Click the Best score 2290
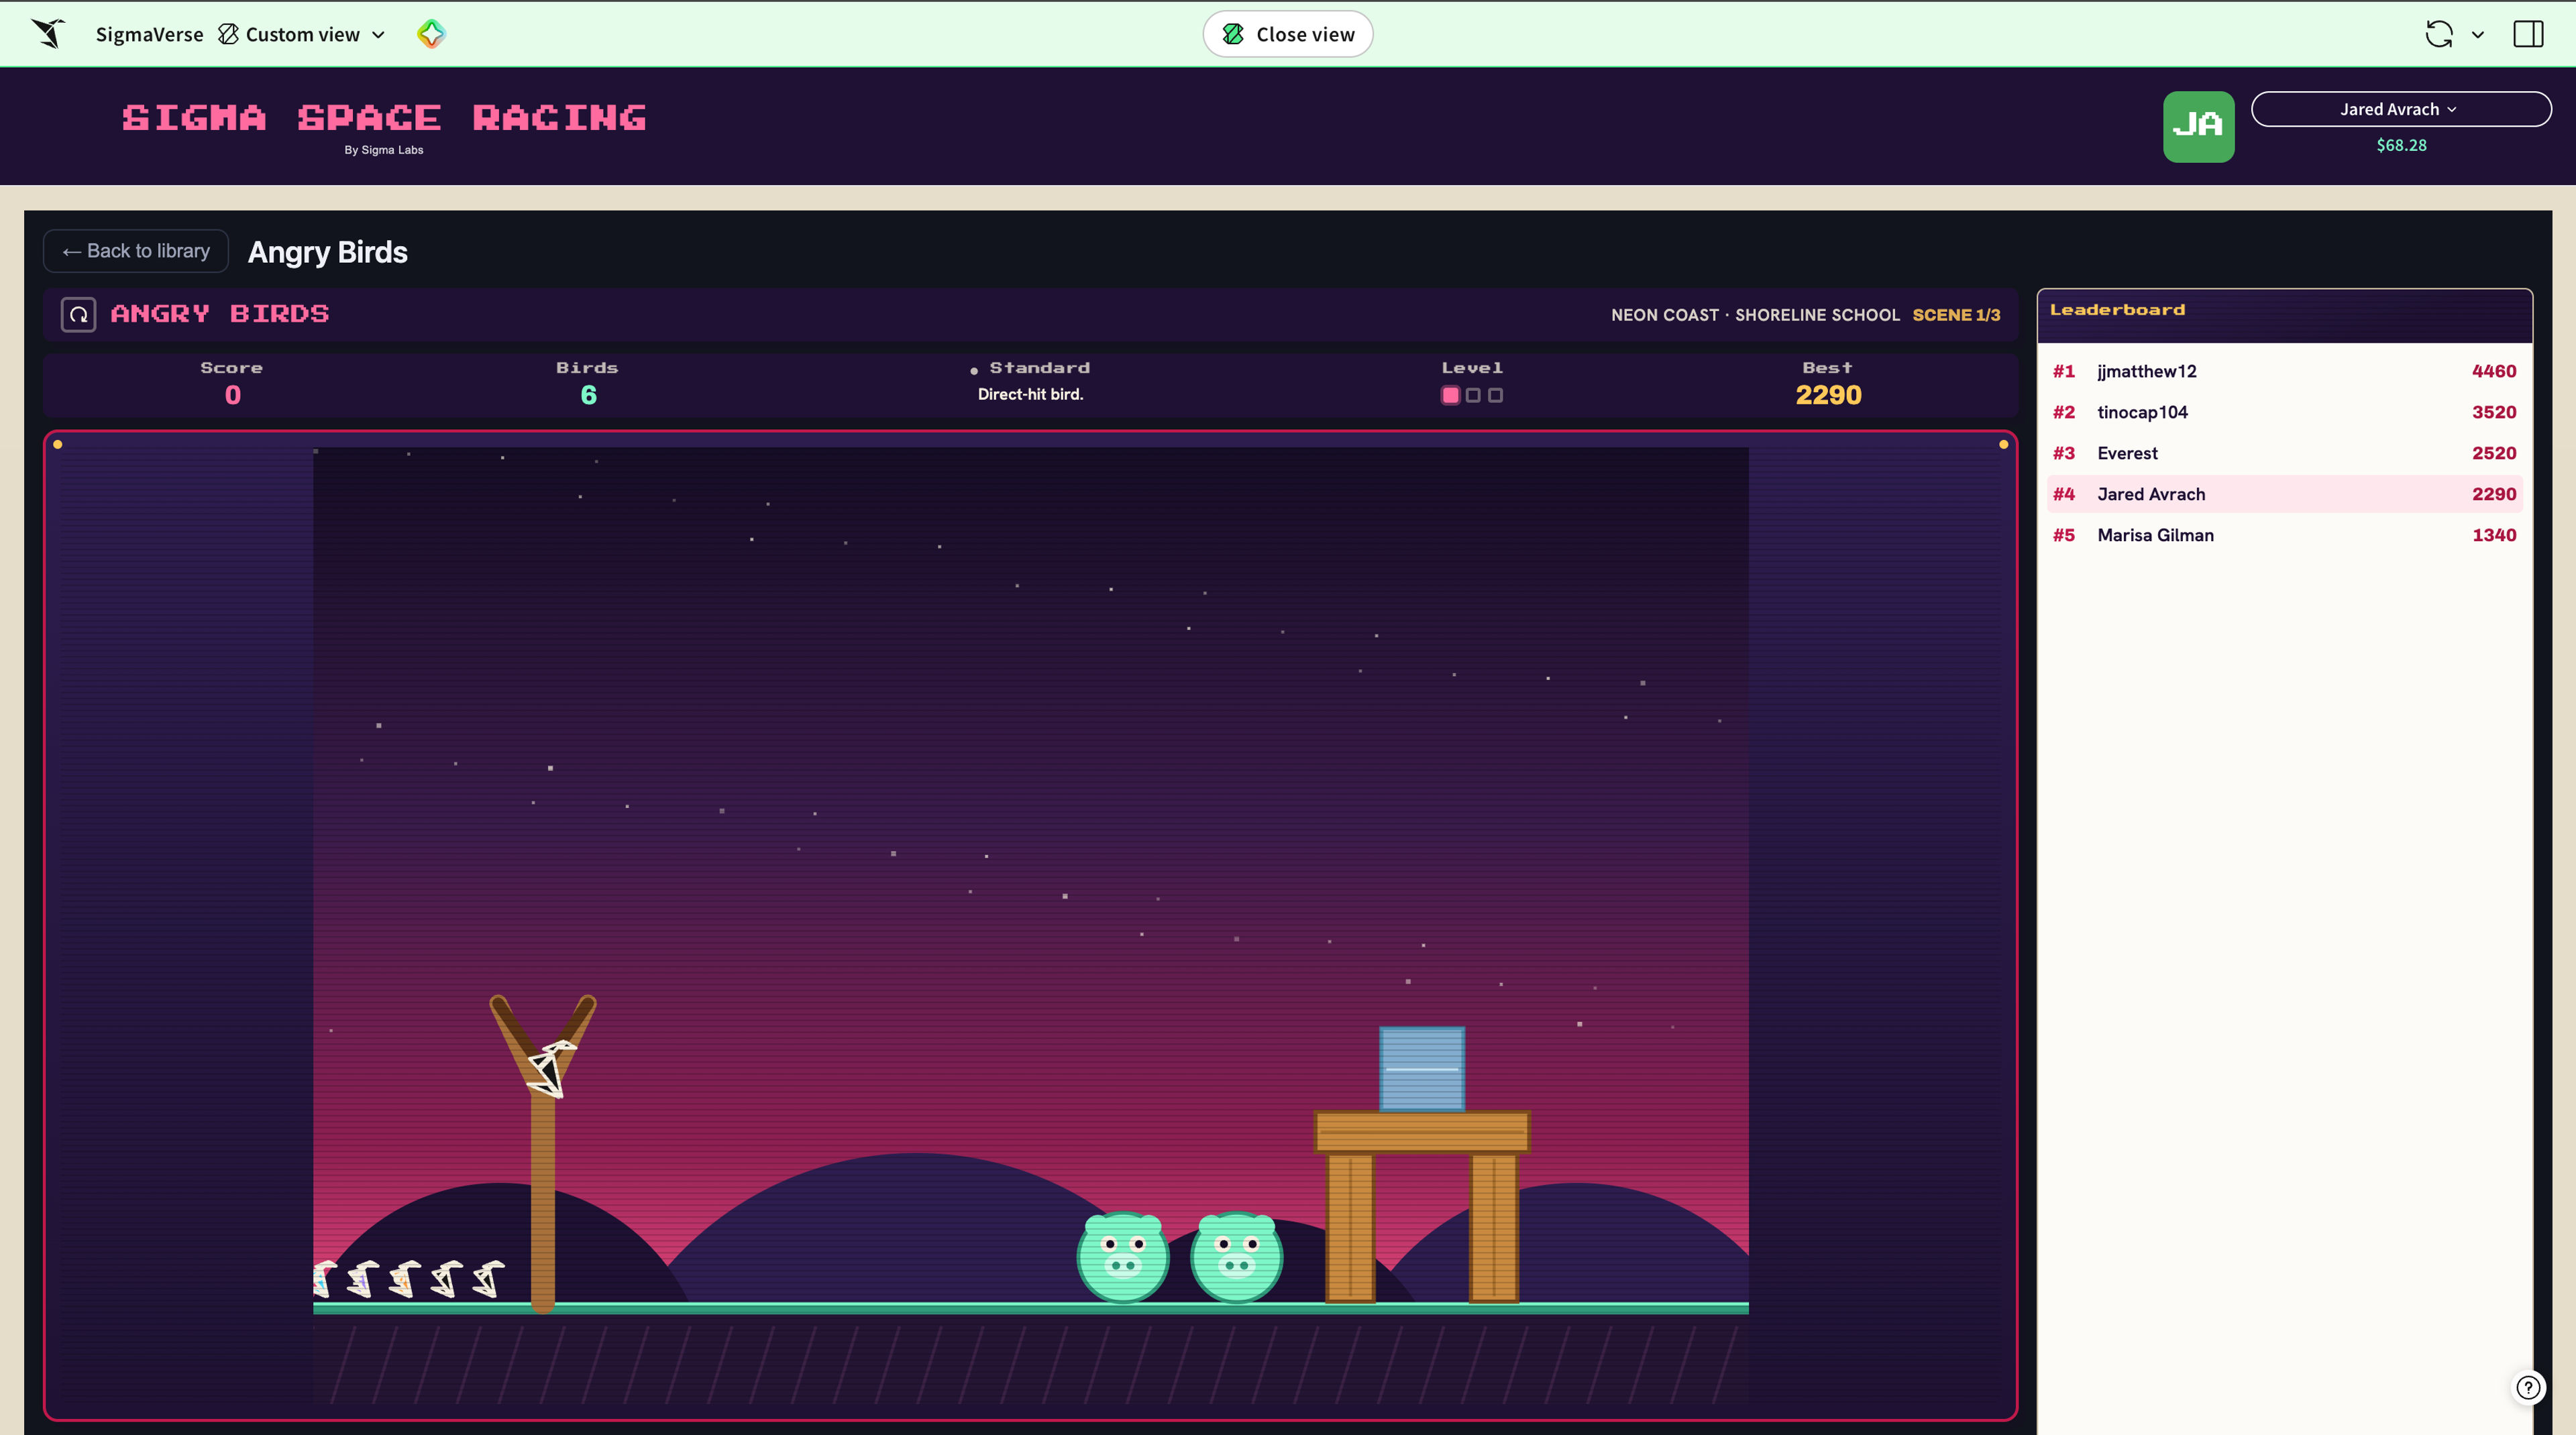The height and width of the screenshot is (1435, 2576). (x=1828, y=395)
